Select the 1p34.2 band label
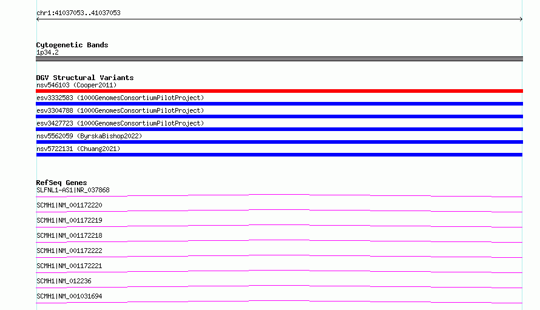The image size is (540, 310). tap(47, 52)
